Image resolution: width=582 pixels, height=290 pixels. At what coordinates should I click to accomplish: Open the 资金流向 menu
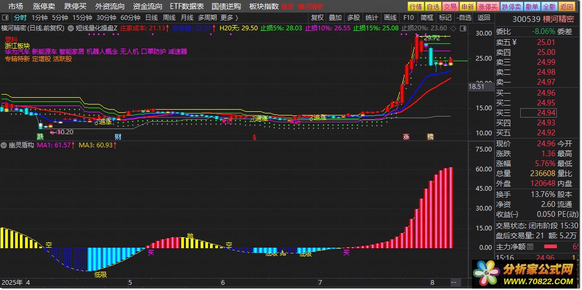(148, 6)
